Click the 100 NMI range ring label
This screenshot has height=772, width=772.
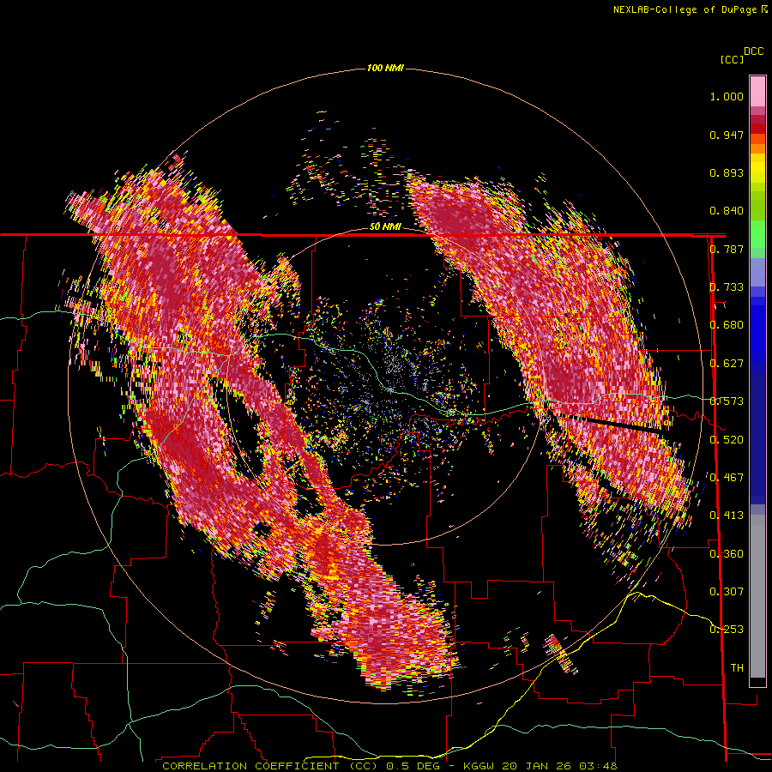385,68
